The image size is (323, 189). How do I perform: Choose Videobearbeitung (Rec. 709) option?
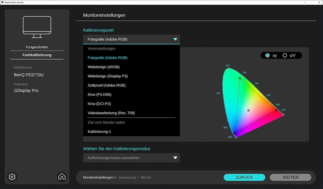coord(111,113)
